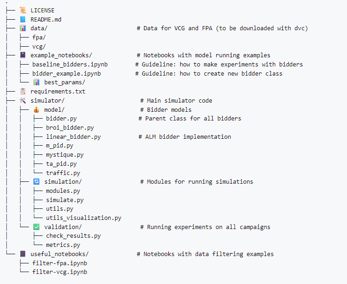Viewport: 347px width, 284px height.
Task: Click the notebook icon beside example_notebooks/
Action: click(x=22, y=55)
